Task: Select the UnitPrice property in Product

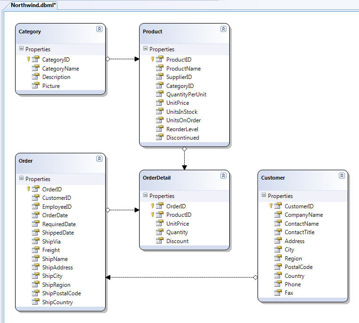Action: pyautogui.click(x=178, y=103)
